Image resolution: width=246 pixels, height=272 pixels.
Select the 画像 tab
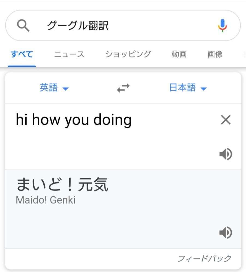(215, 54)
